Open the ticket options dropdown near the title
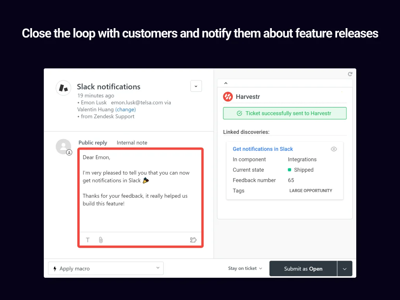This screenshot has width=400, height=300. click(x=196, y=86)
